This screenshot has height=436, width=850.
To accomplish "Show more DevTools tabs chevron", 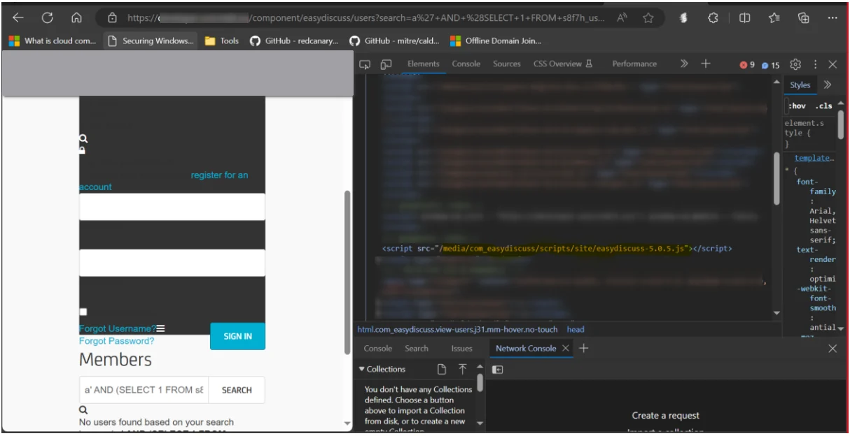I will tap(684, 64).
